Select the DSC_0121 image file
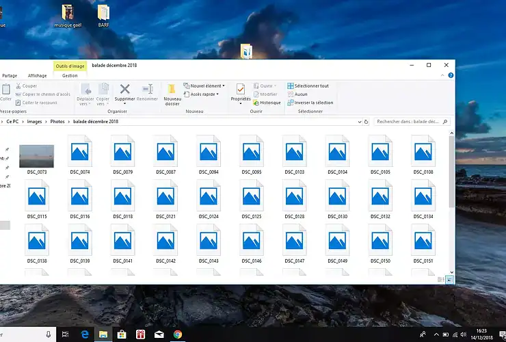Image resolution: width=506 pixels, height=342 pixels. coord(165,199)
